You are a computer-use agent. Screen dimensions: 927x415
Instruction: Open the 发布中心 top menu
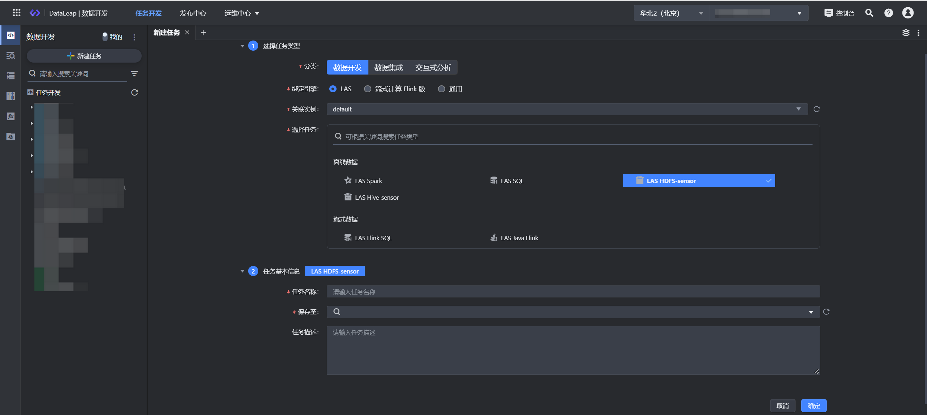(193, 13)
